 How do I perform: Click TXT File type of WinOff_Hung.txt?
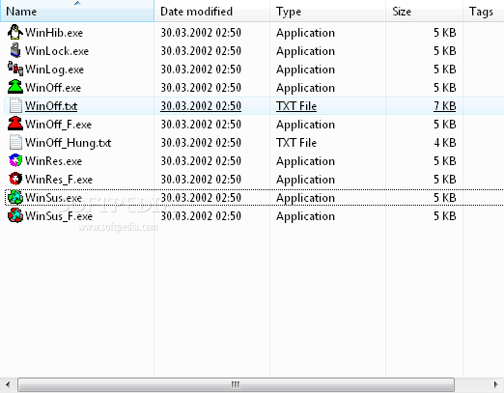[296, 143]
